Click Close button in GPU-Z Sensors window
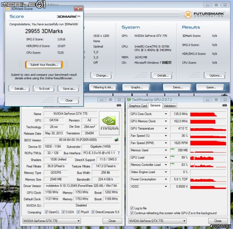This screenshot has width=233, height=229. click(x=218, y=221)
